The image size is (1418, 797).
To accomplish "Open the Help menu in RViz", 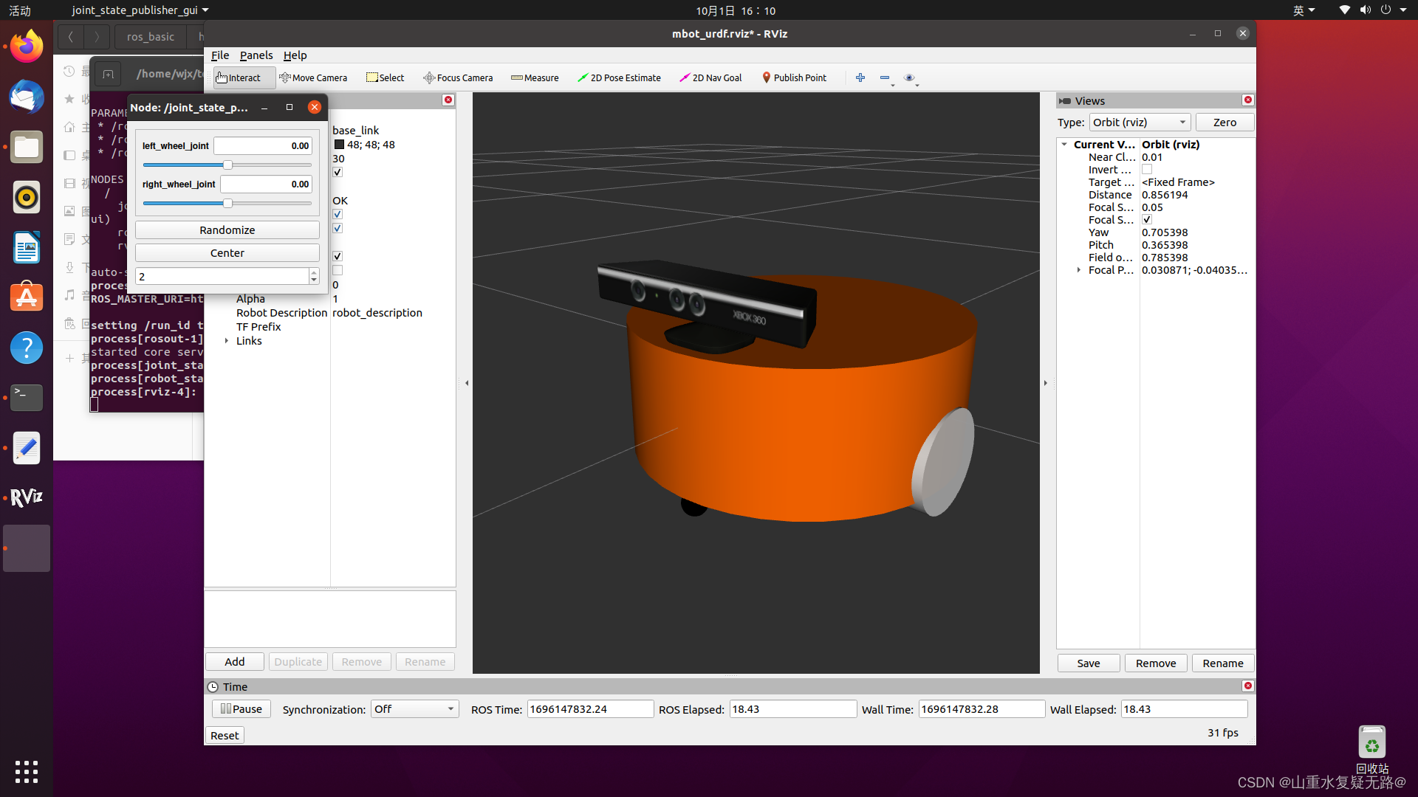I will click(x=295, y=55).
